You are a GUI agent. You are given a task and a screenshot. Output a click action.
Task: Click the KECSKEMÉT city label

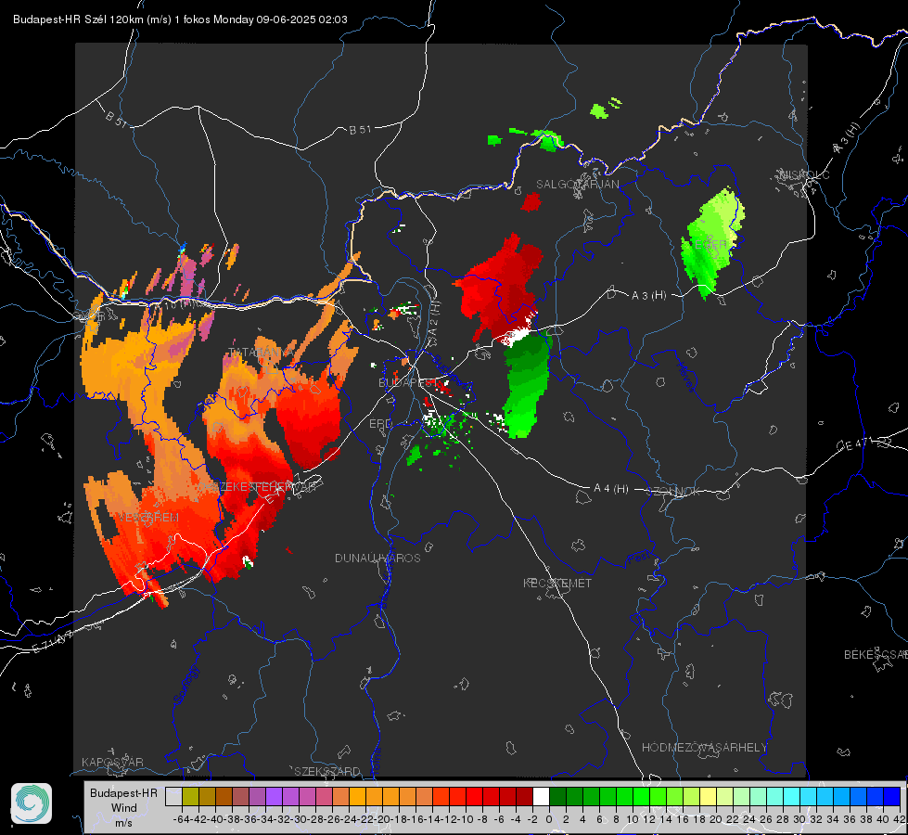click(x=557, y=583)
